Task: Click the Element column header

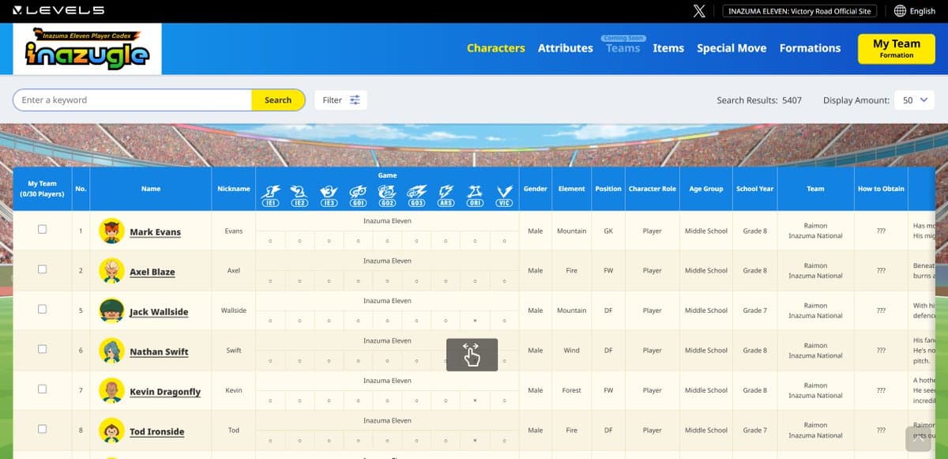Action: click(572, 189)
